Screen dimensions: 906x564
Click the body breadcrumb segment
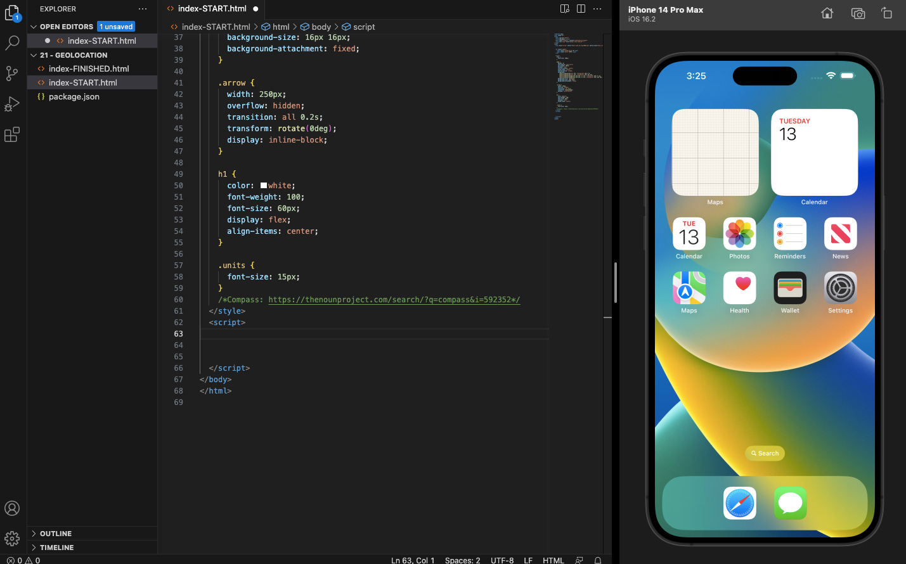click(x=316, y=27)
